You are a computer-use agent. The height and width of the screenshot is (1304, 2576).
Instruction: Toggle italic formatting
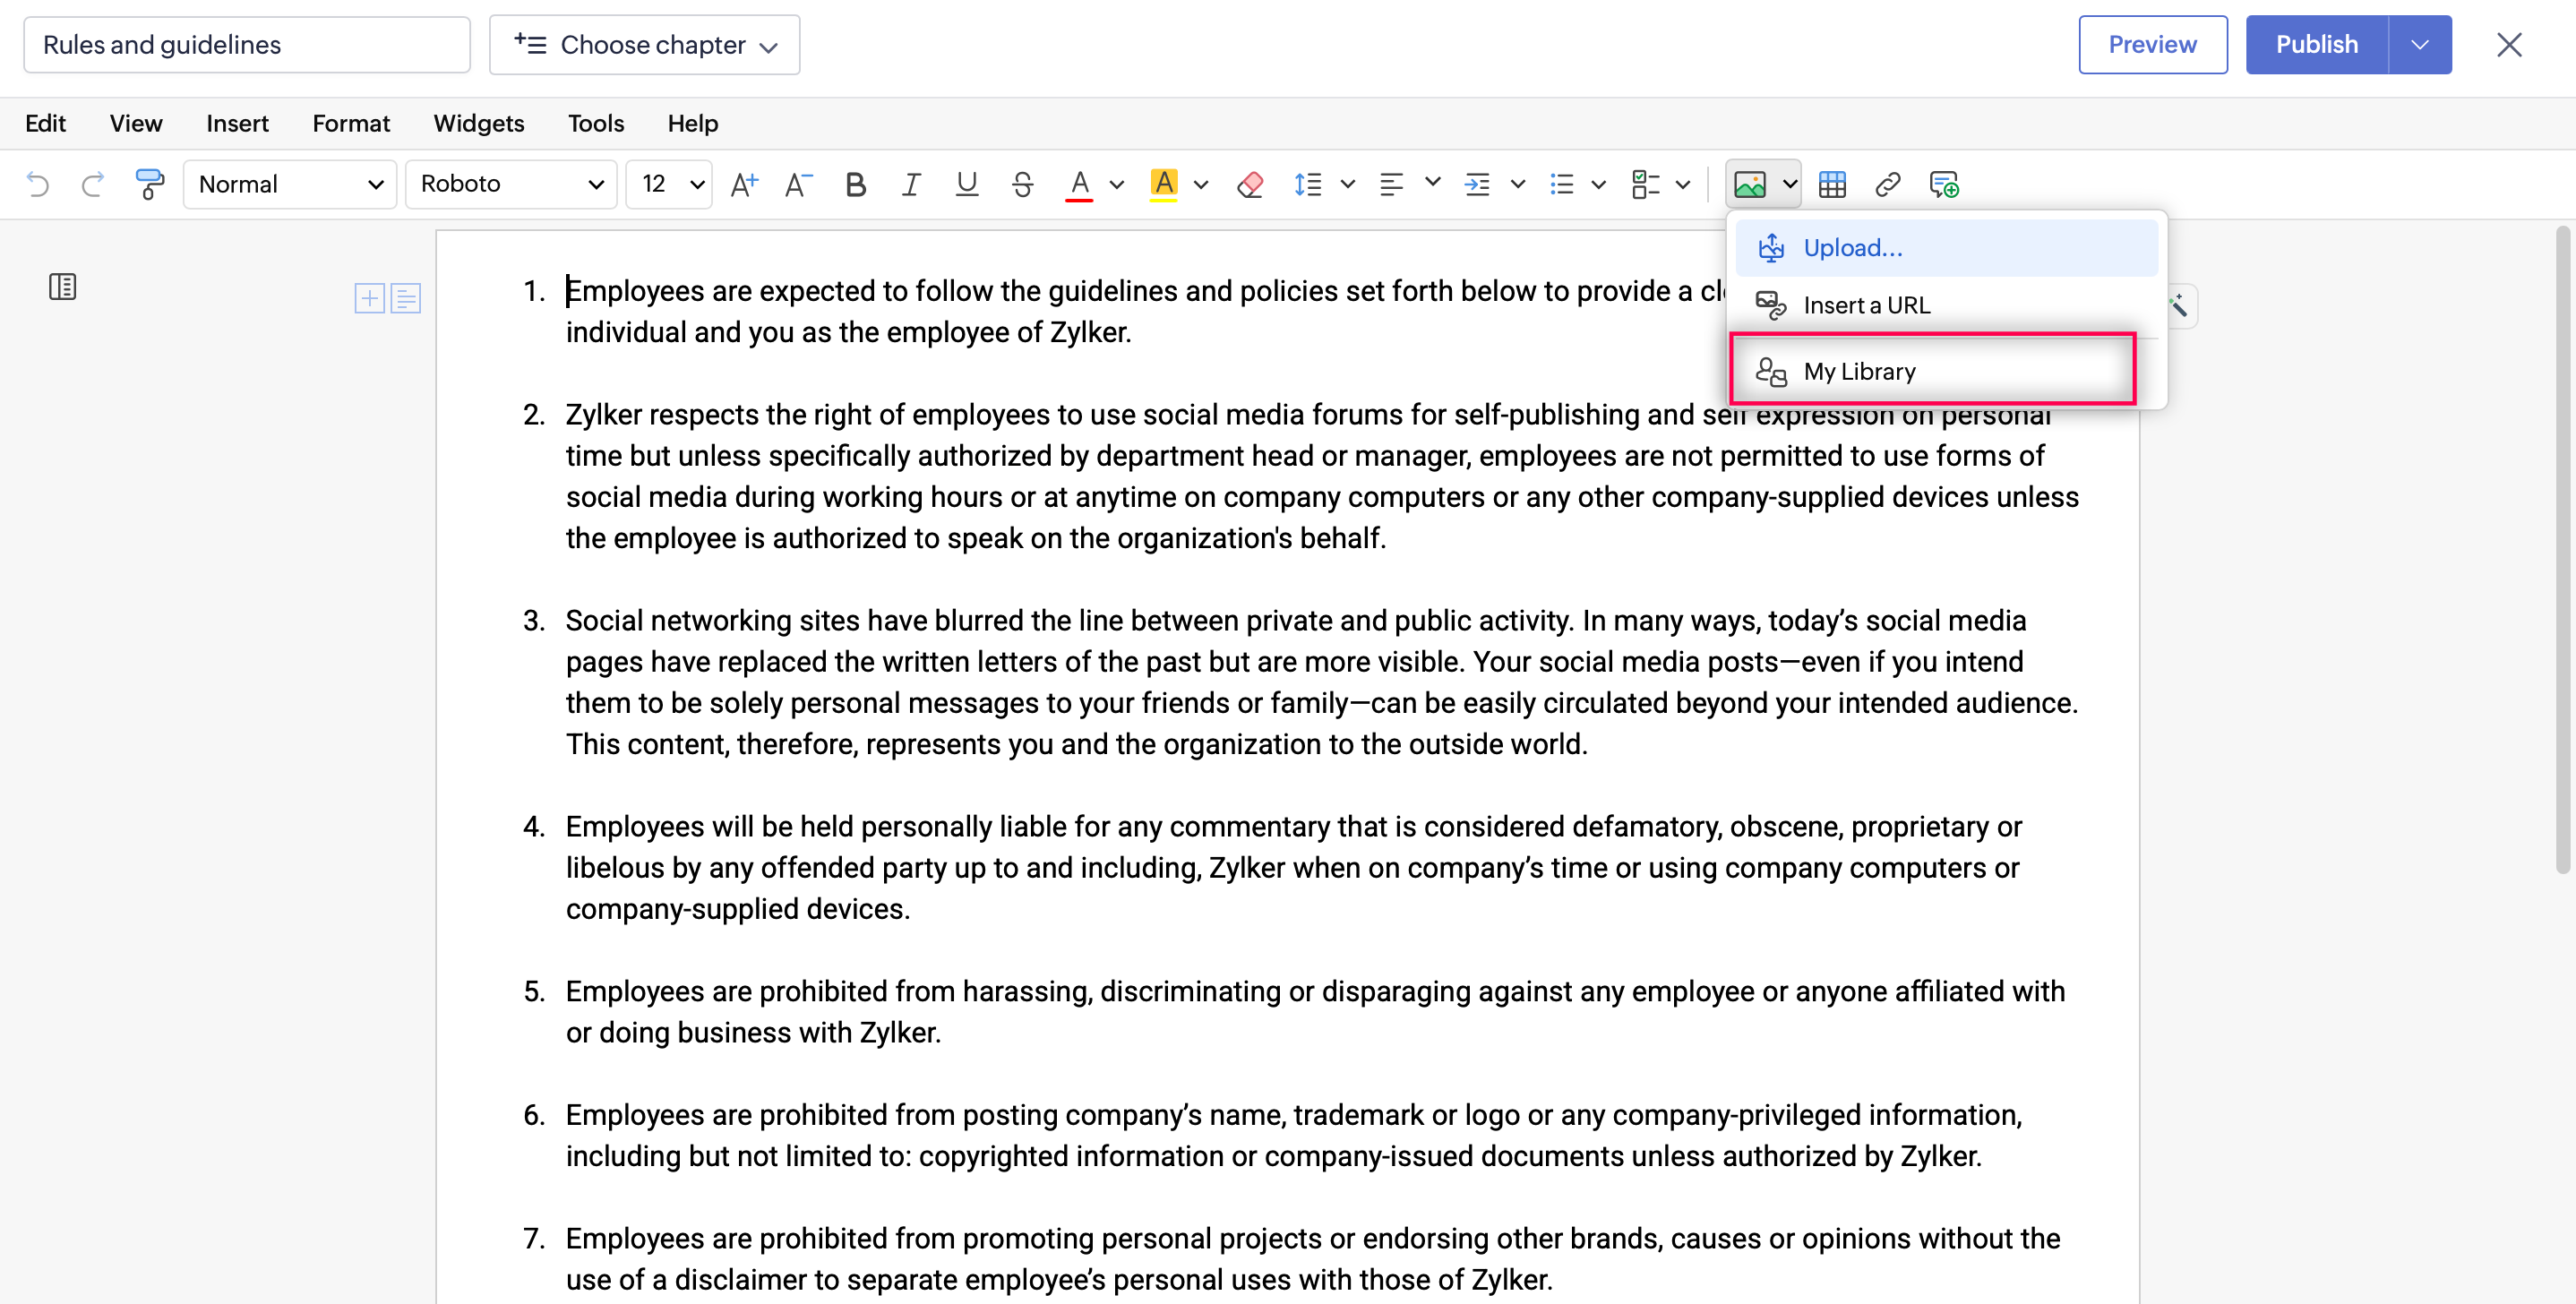pyautogui.click(x=910, y=184)
